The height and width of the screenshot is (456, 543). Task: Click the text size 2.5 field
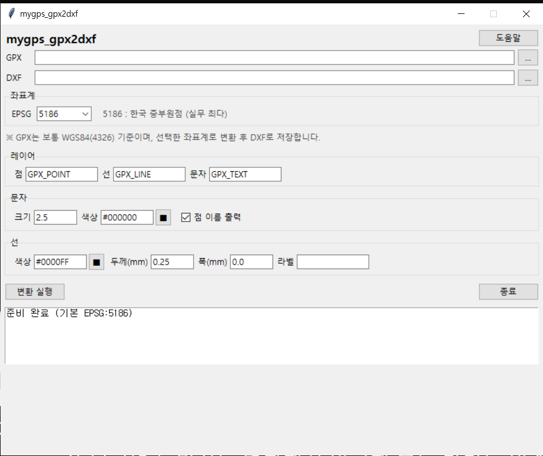pyautogui.click(x=55, y=217)
